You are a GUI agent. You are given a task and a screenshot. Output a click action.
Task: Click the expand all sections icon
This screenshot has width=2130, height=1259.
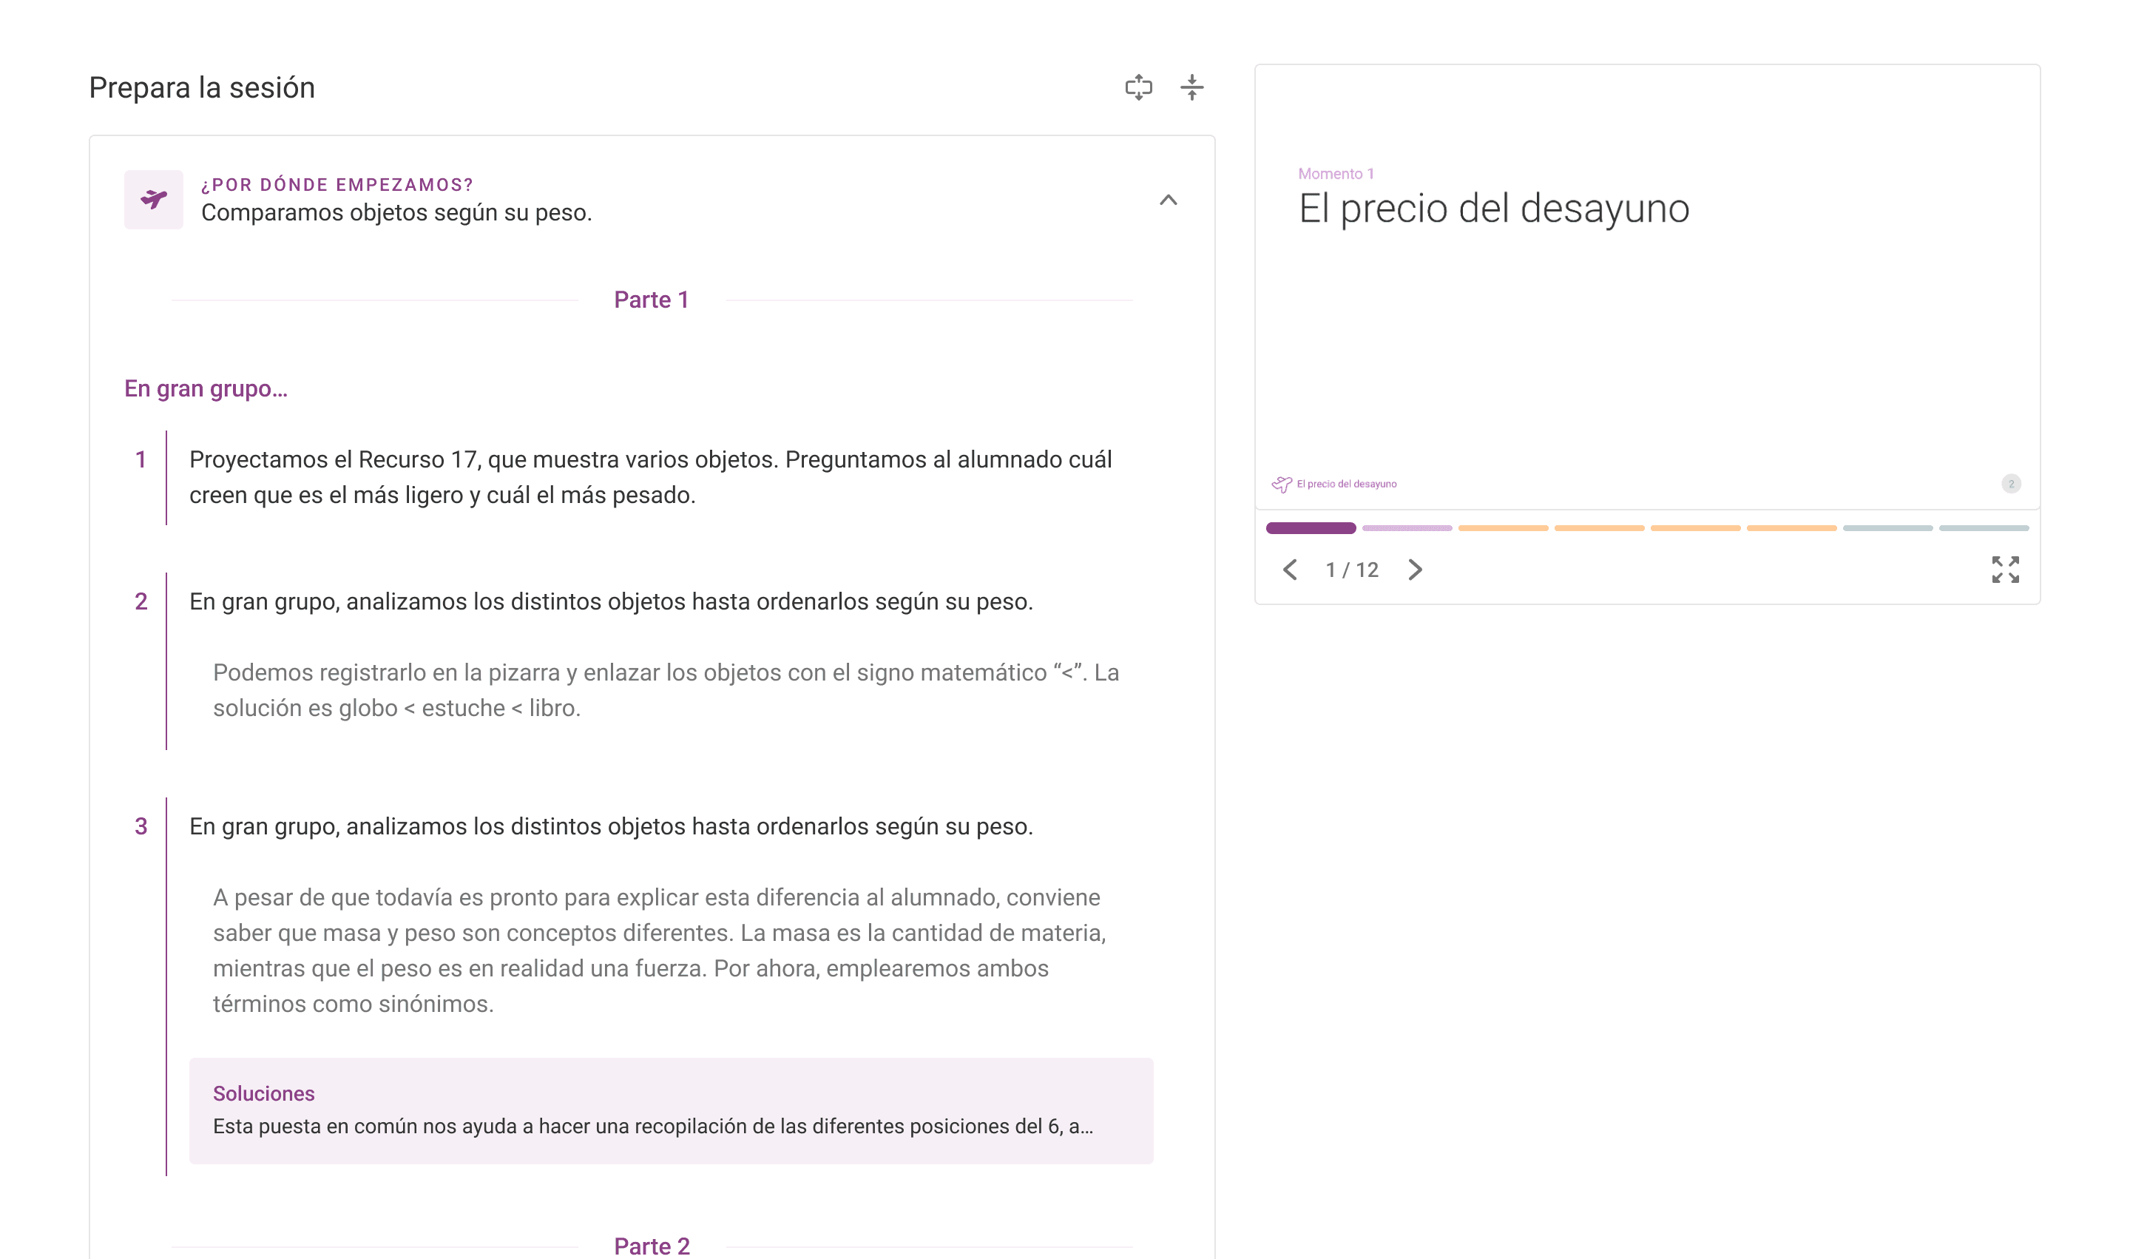[x=1137, y=87]
